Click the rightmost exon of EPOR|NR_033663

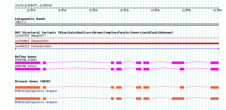215,63
